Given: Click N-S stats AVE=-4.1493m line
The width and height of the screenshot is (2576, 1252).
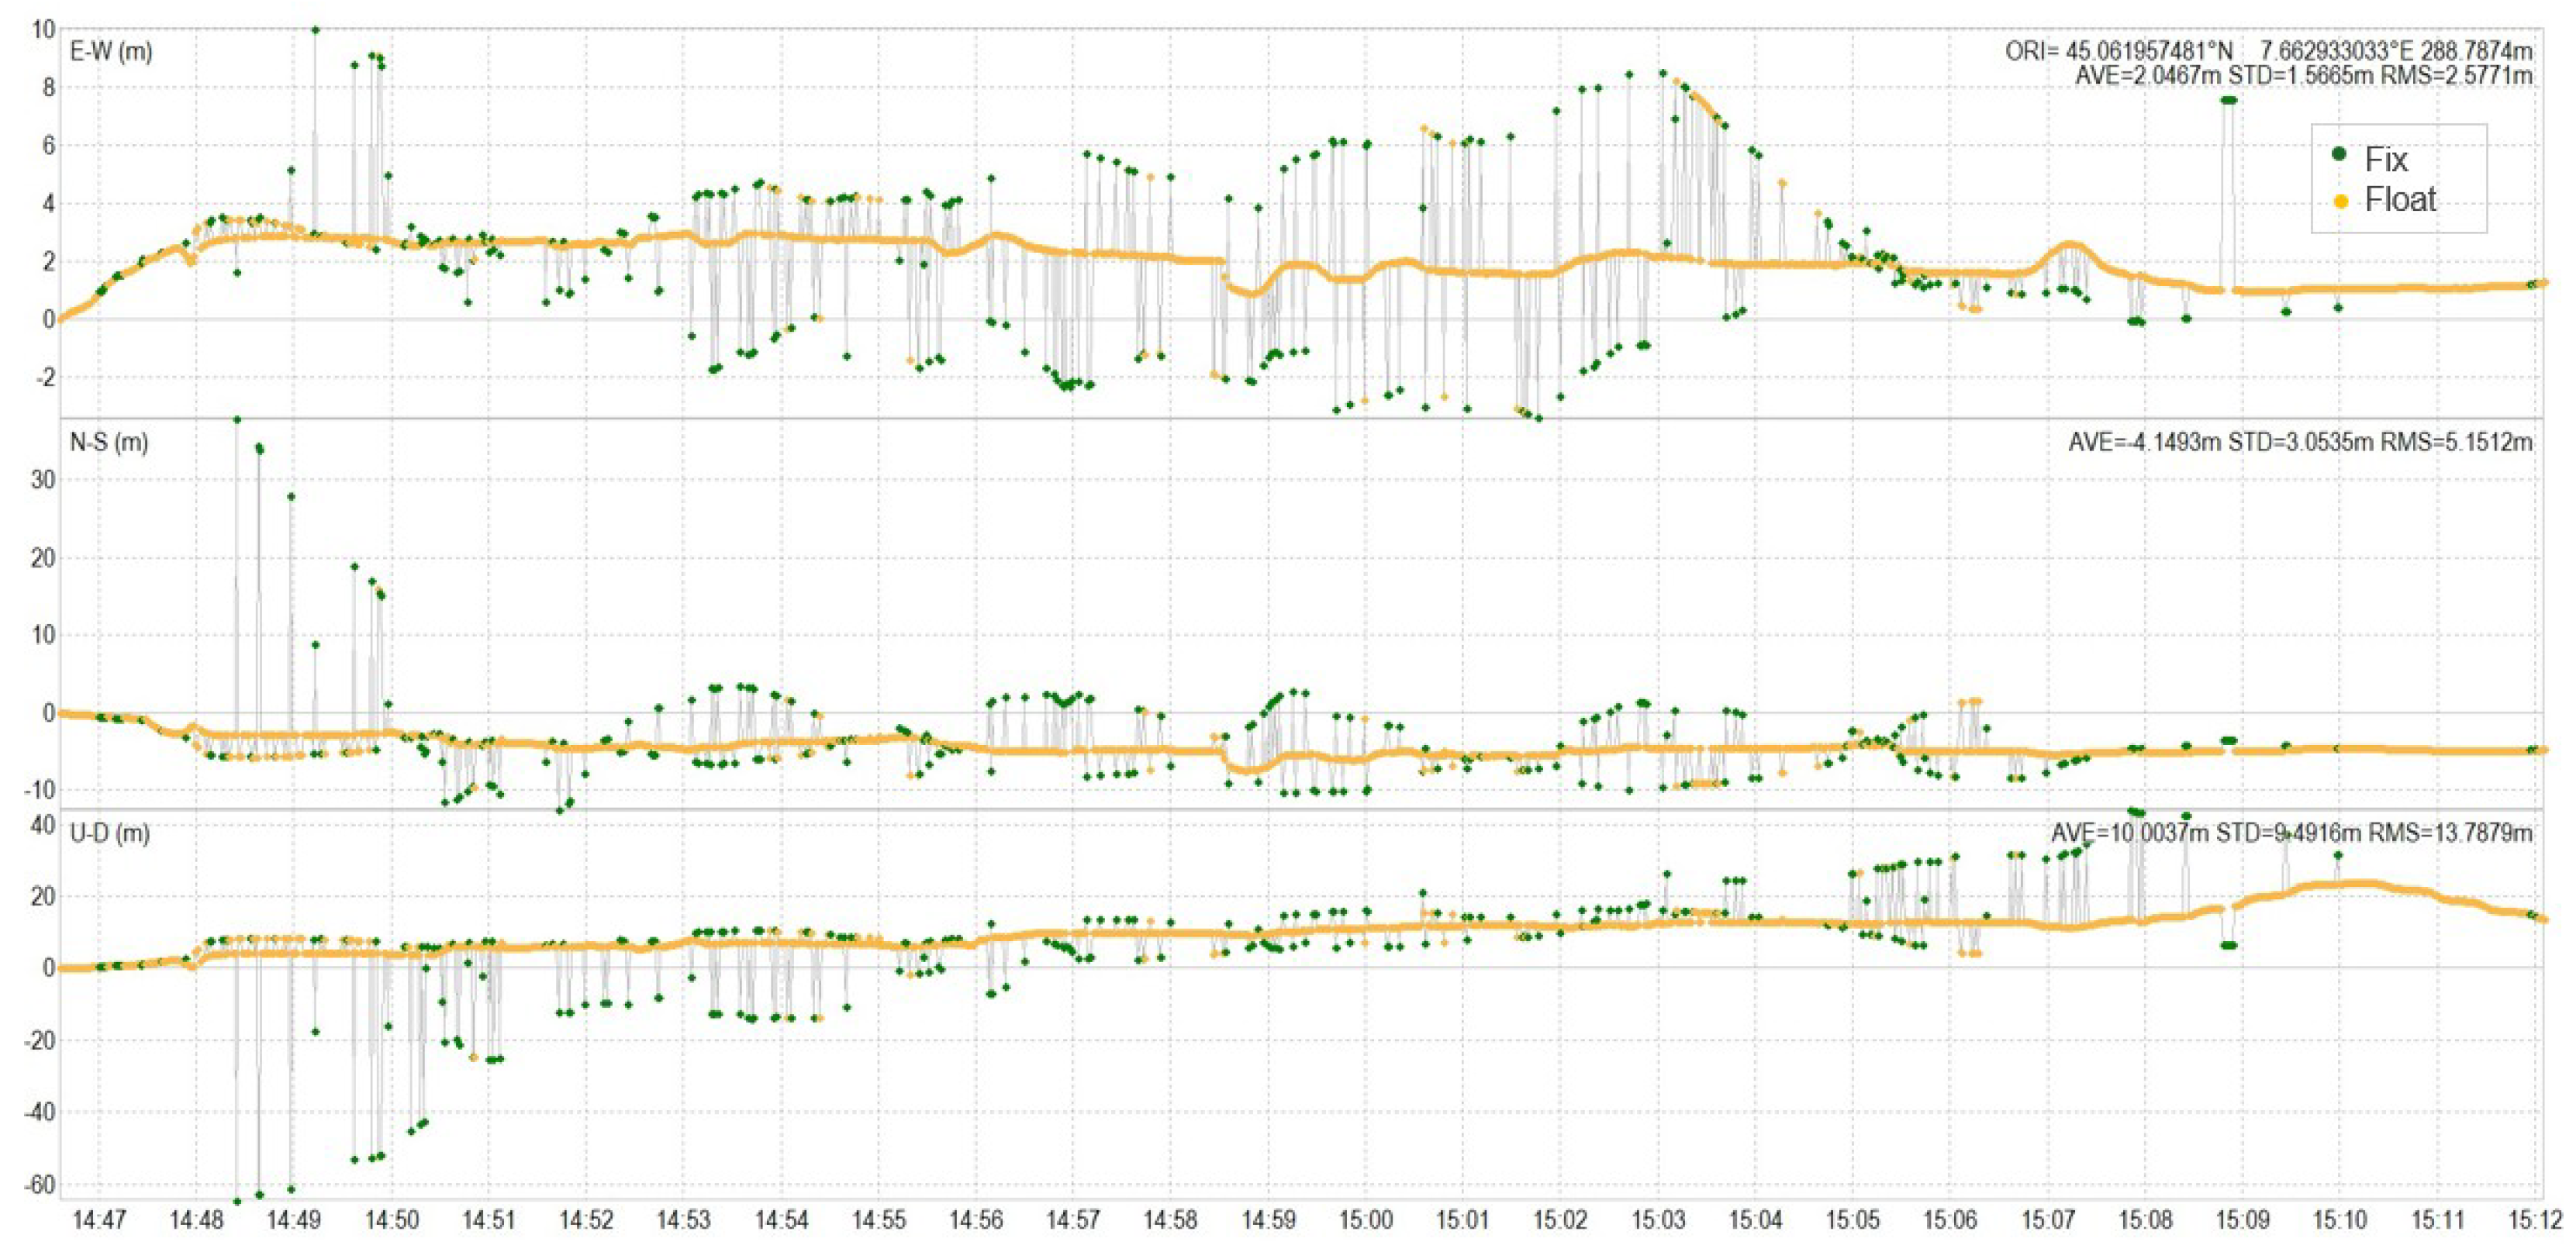Looking at the screenshot, I should pos(2300,442).
